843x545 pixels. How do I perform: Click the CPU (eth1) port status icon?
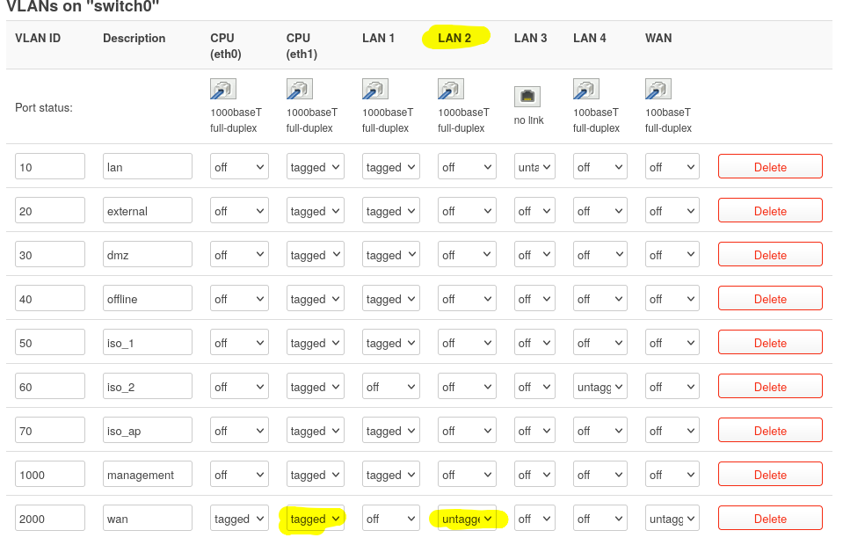coord(300,89)
